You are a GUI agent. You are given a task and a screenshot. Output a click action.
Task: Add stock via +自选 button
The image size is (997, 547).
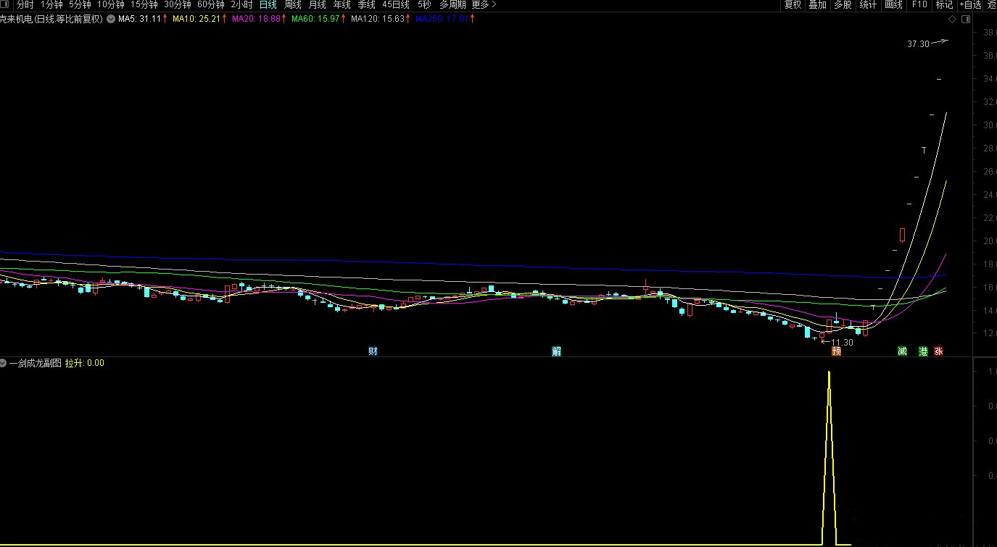coord(969,5)
